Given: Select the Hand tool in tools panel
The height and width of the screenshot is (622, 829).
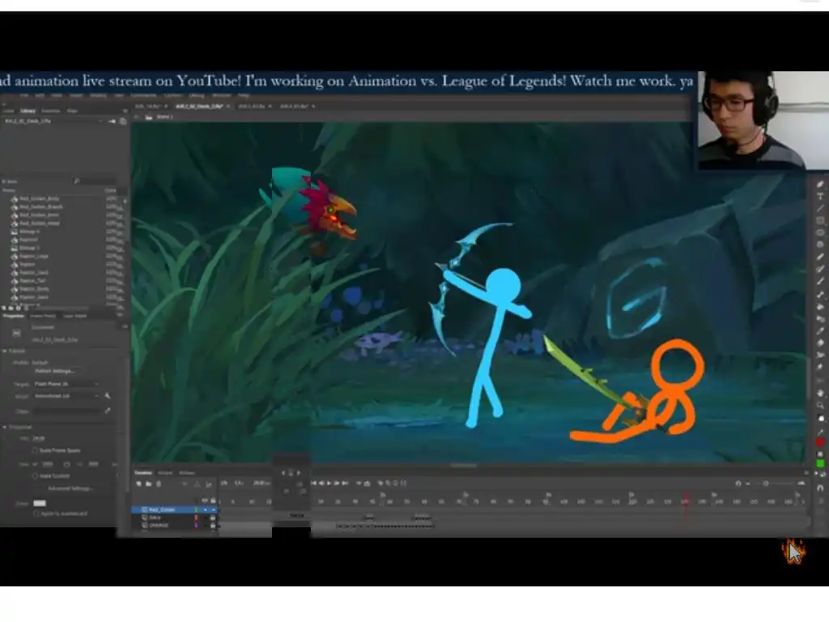Looking at the screenshot, I should coord(820,394).
